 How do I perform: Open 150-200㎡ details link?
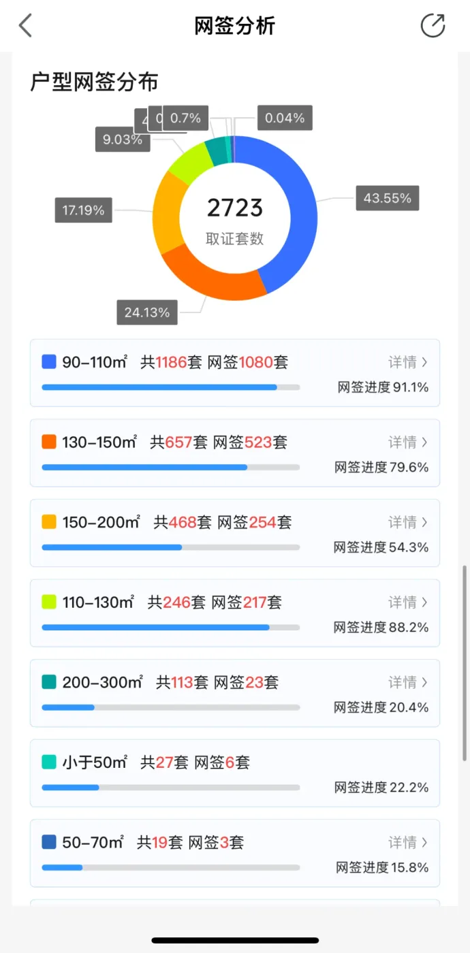[408, 522]
